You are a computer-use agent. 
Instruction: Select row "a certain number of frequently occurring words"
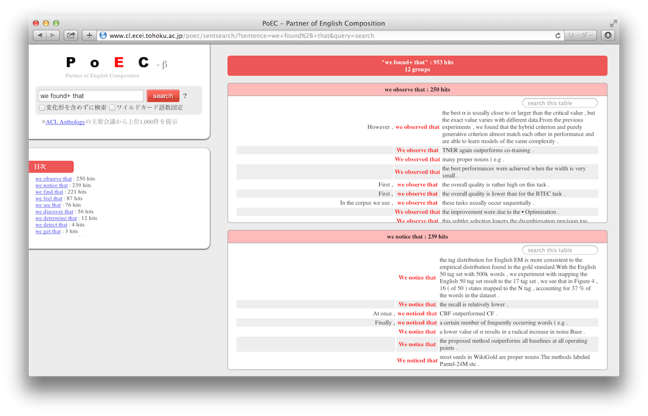coord(417,323)
